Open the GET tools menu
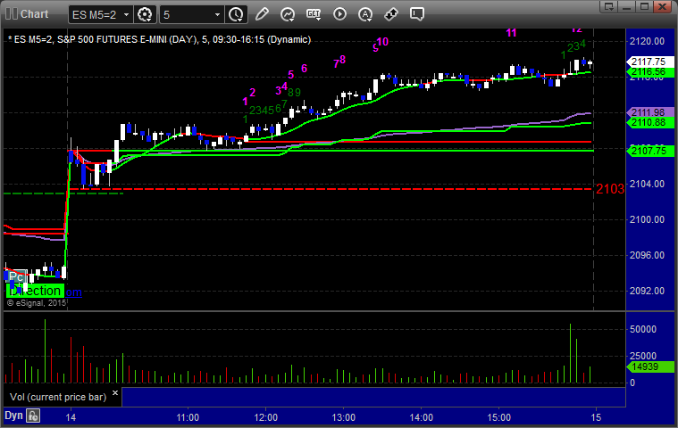Viewport: 678px width, 428px height. [314, 14]
